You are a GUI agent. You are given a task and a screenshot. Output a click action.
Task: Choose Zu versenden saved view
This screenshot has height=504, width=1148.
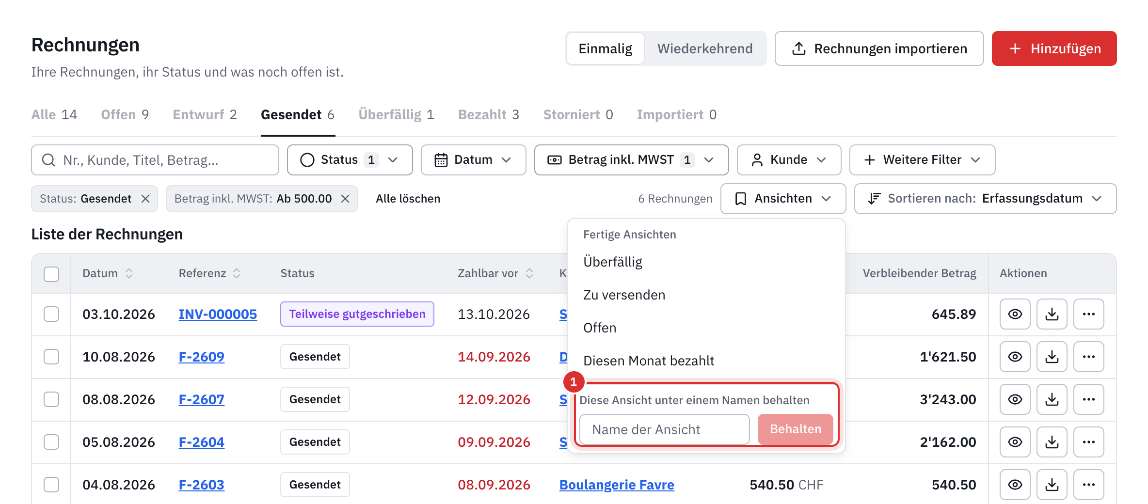point(706,295)
